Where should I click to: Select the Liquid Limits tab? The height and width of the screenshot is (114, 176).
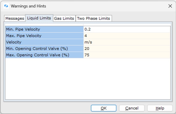[39, 18]
